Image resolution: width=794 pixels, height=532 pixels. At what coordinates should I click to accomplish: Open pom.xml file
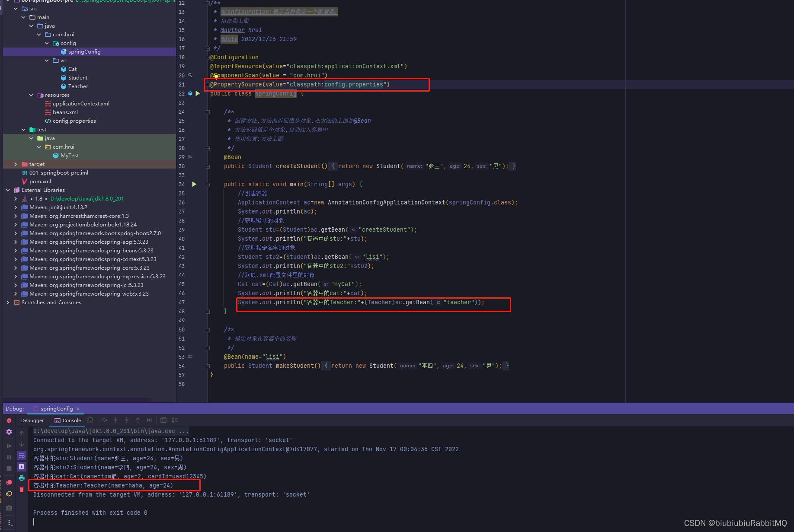point(40,182)
